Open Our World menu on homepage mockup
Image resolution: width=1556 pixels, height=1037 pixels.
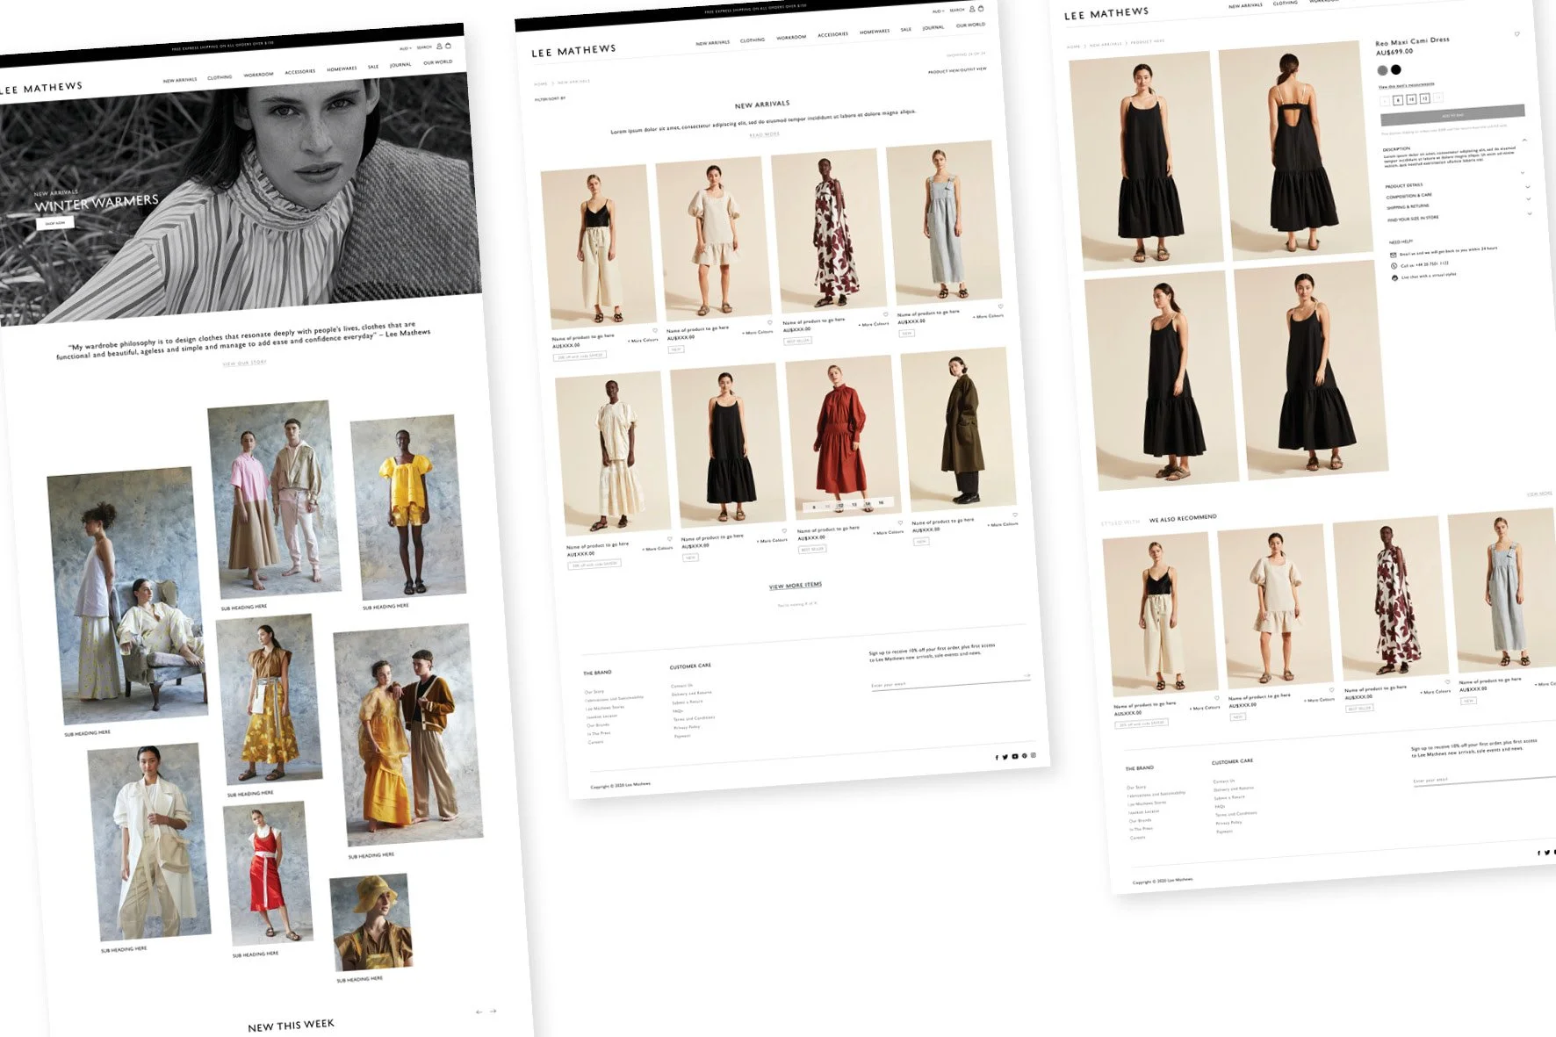(x=437, y=62)
